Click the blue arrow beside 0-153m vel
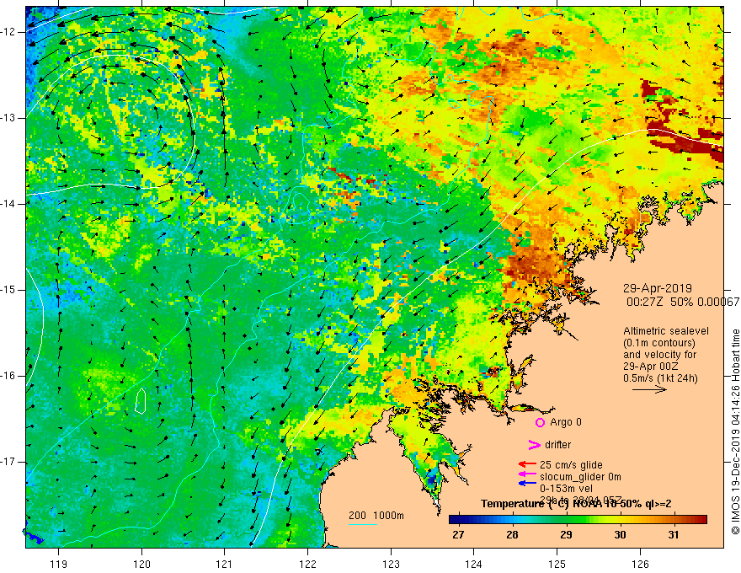Image resolution: width=741 pixels, height=573 pixels. pyautogui.click(x=527, y=483)
